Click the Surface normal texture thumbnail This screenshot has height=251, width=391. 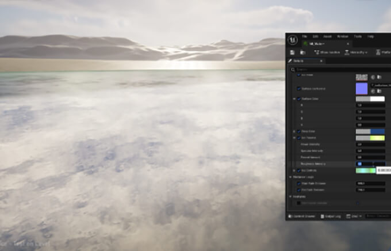(x=362, y=89)
